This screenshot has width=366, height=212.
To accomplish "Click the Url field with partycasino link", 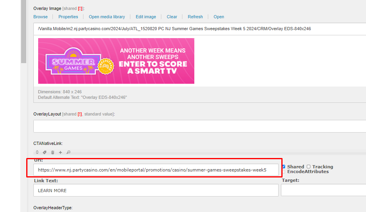I will (x=156, y=170).
